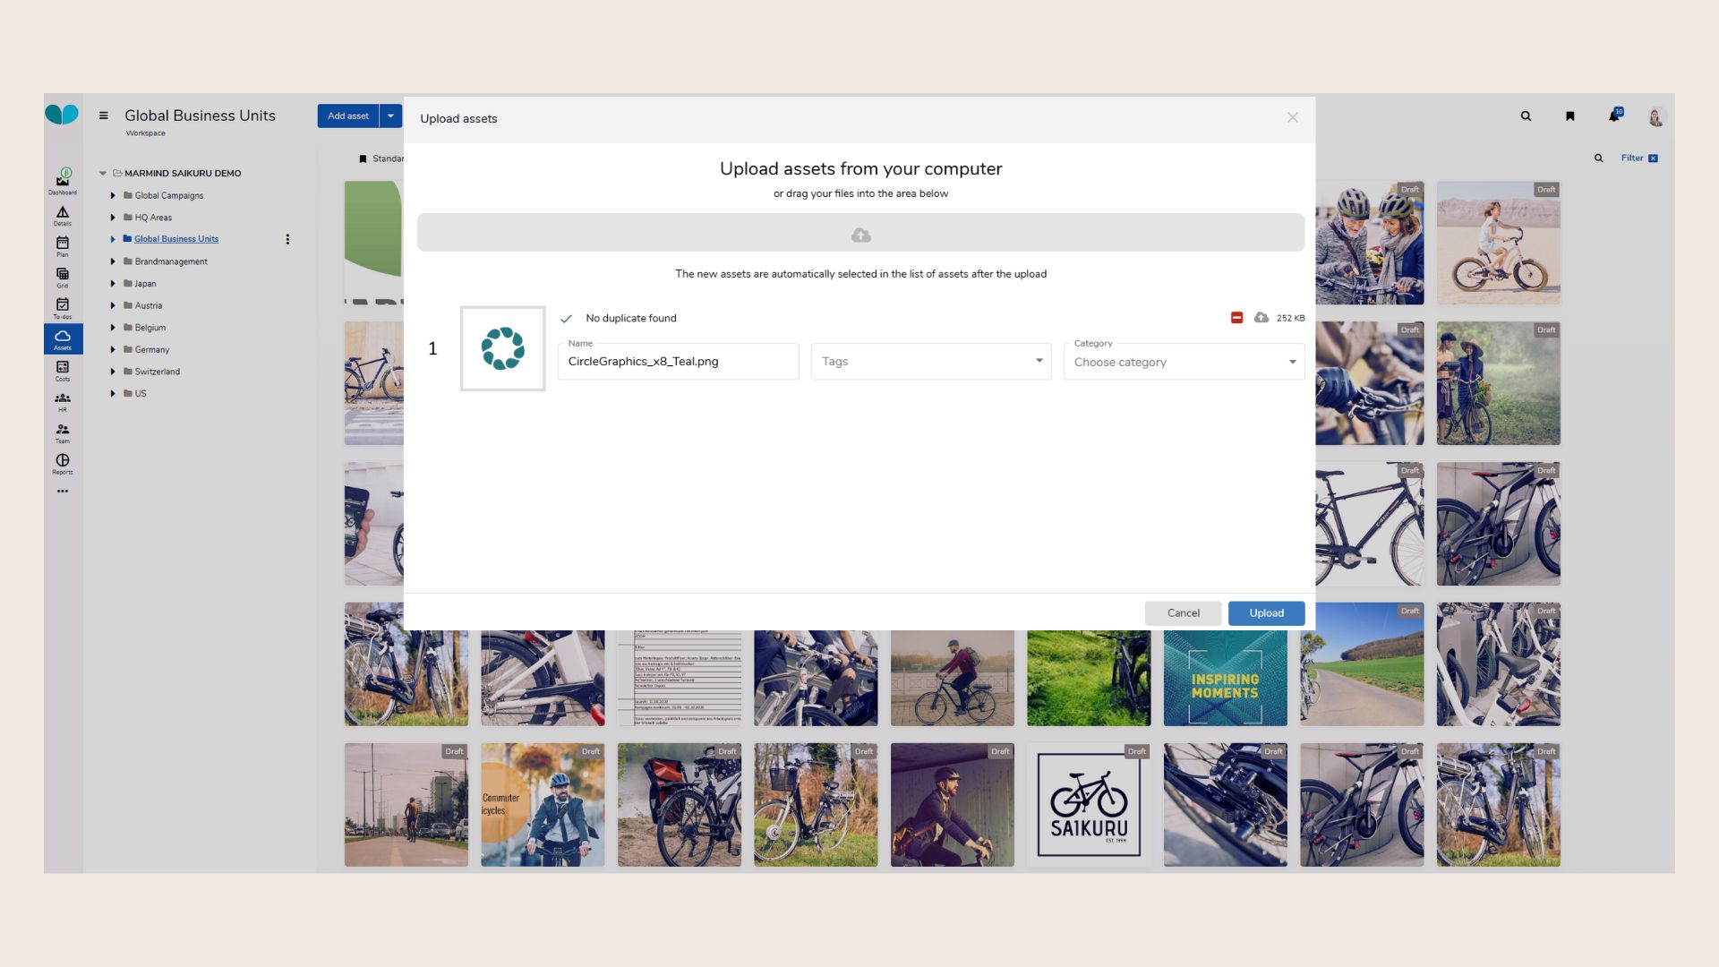Switch to the Grid view icon

63,275
